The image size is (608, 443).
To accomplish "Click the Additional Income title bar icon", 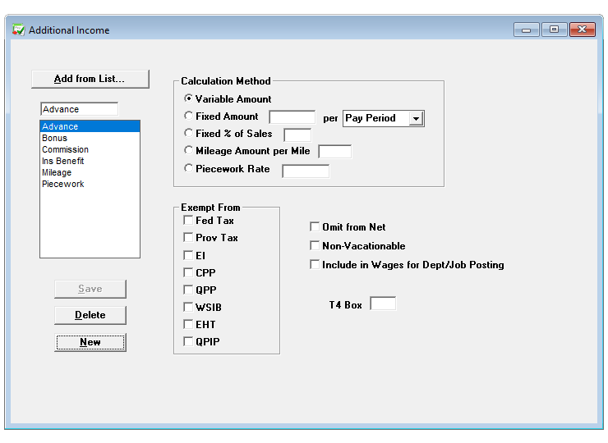I will coord(18,30).
